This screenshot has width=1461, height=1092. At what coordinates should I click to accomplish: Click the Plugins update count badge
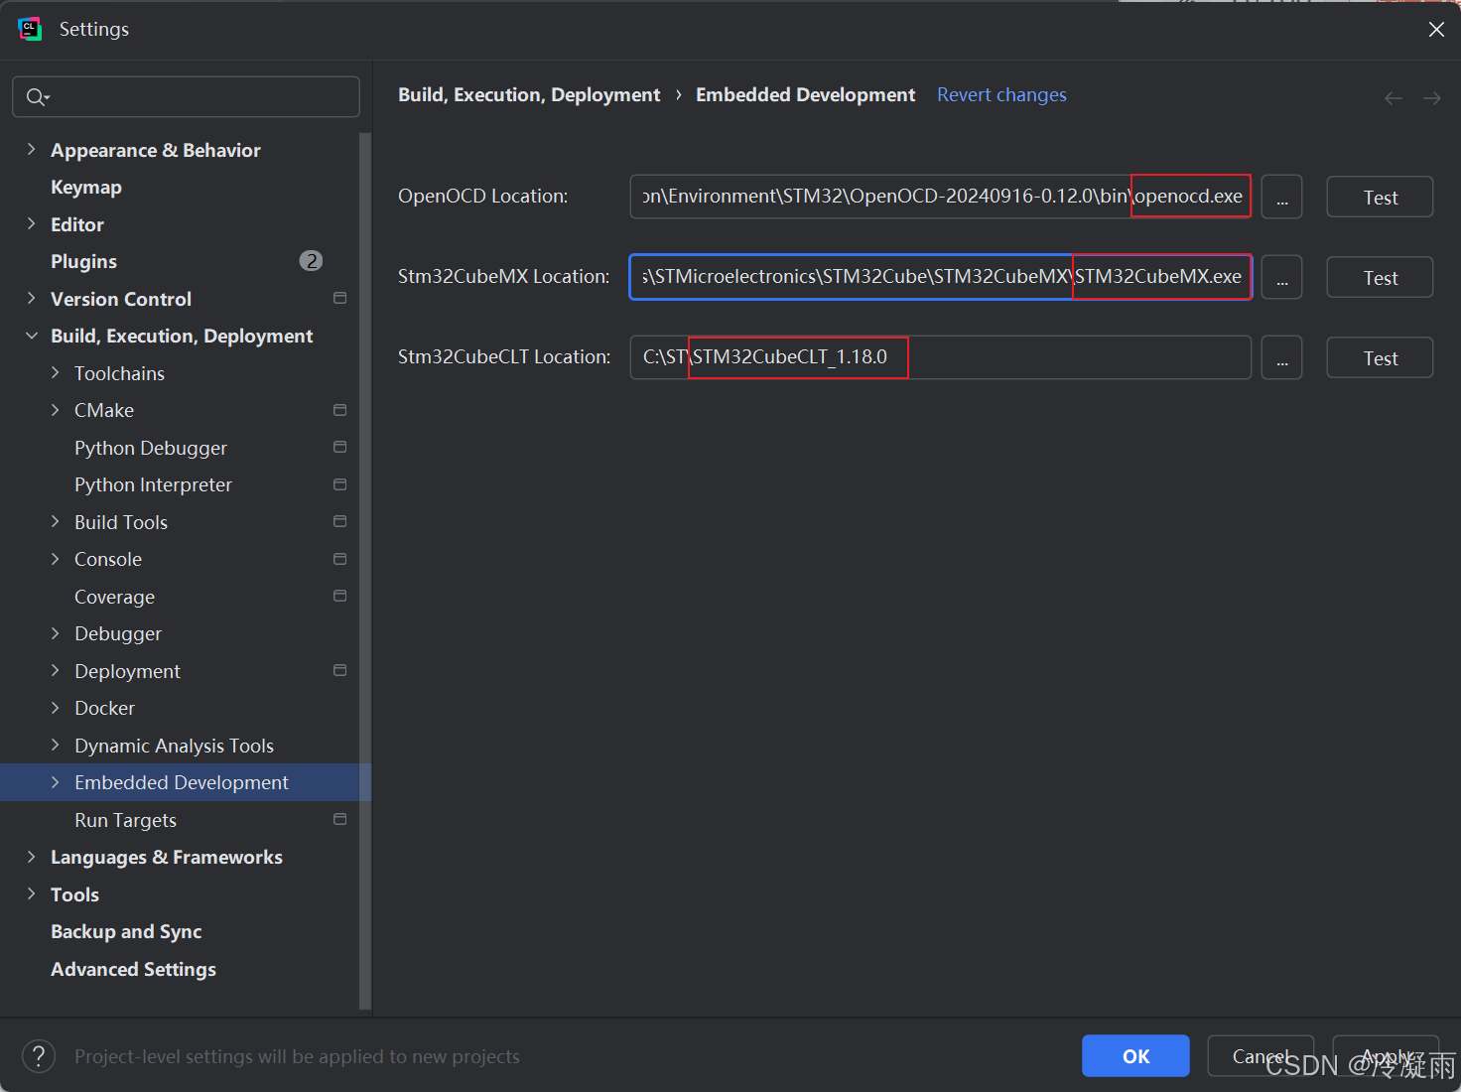click(x=311, y=260)
